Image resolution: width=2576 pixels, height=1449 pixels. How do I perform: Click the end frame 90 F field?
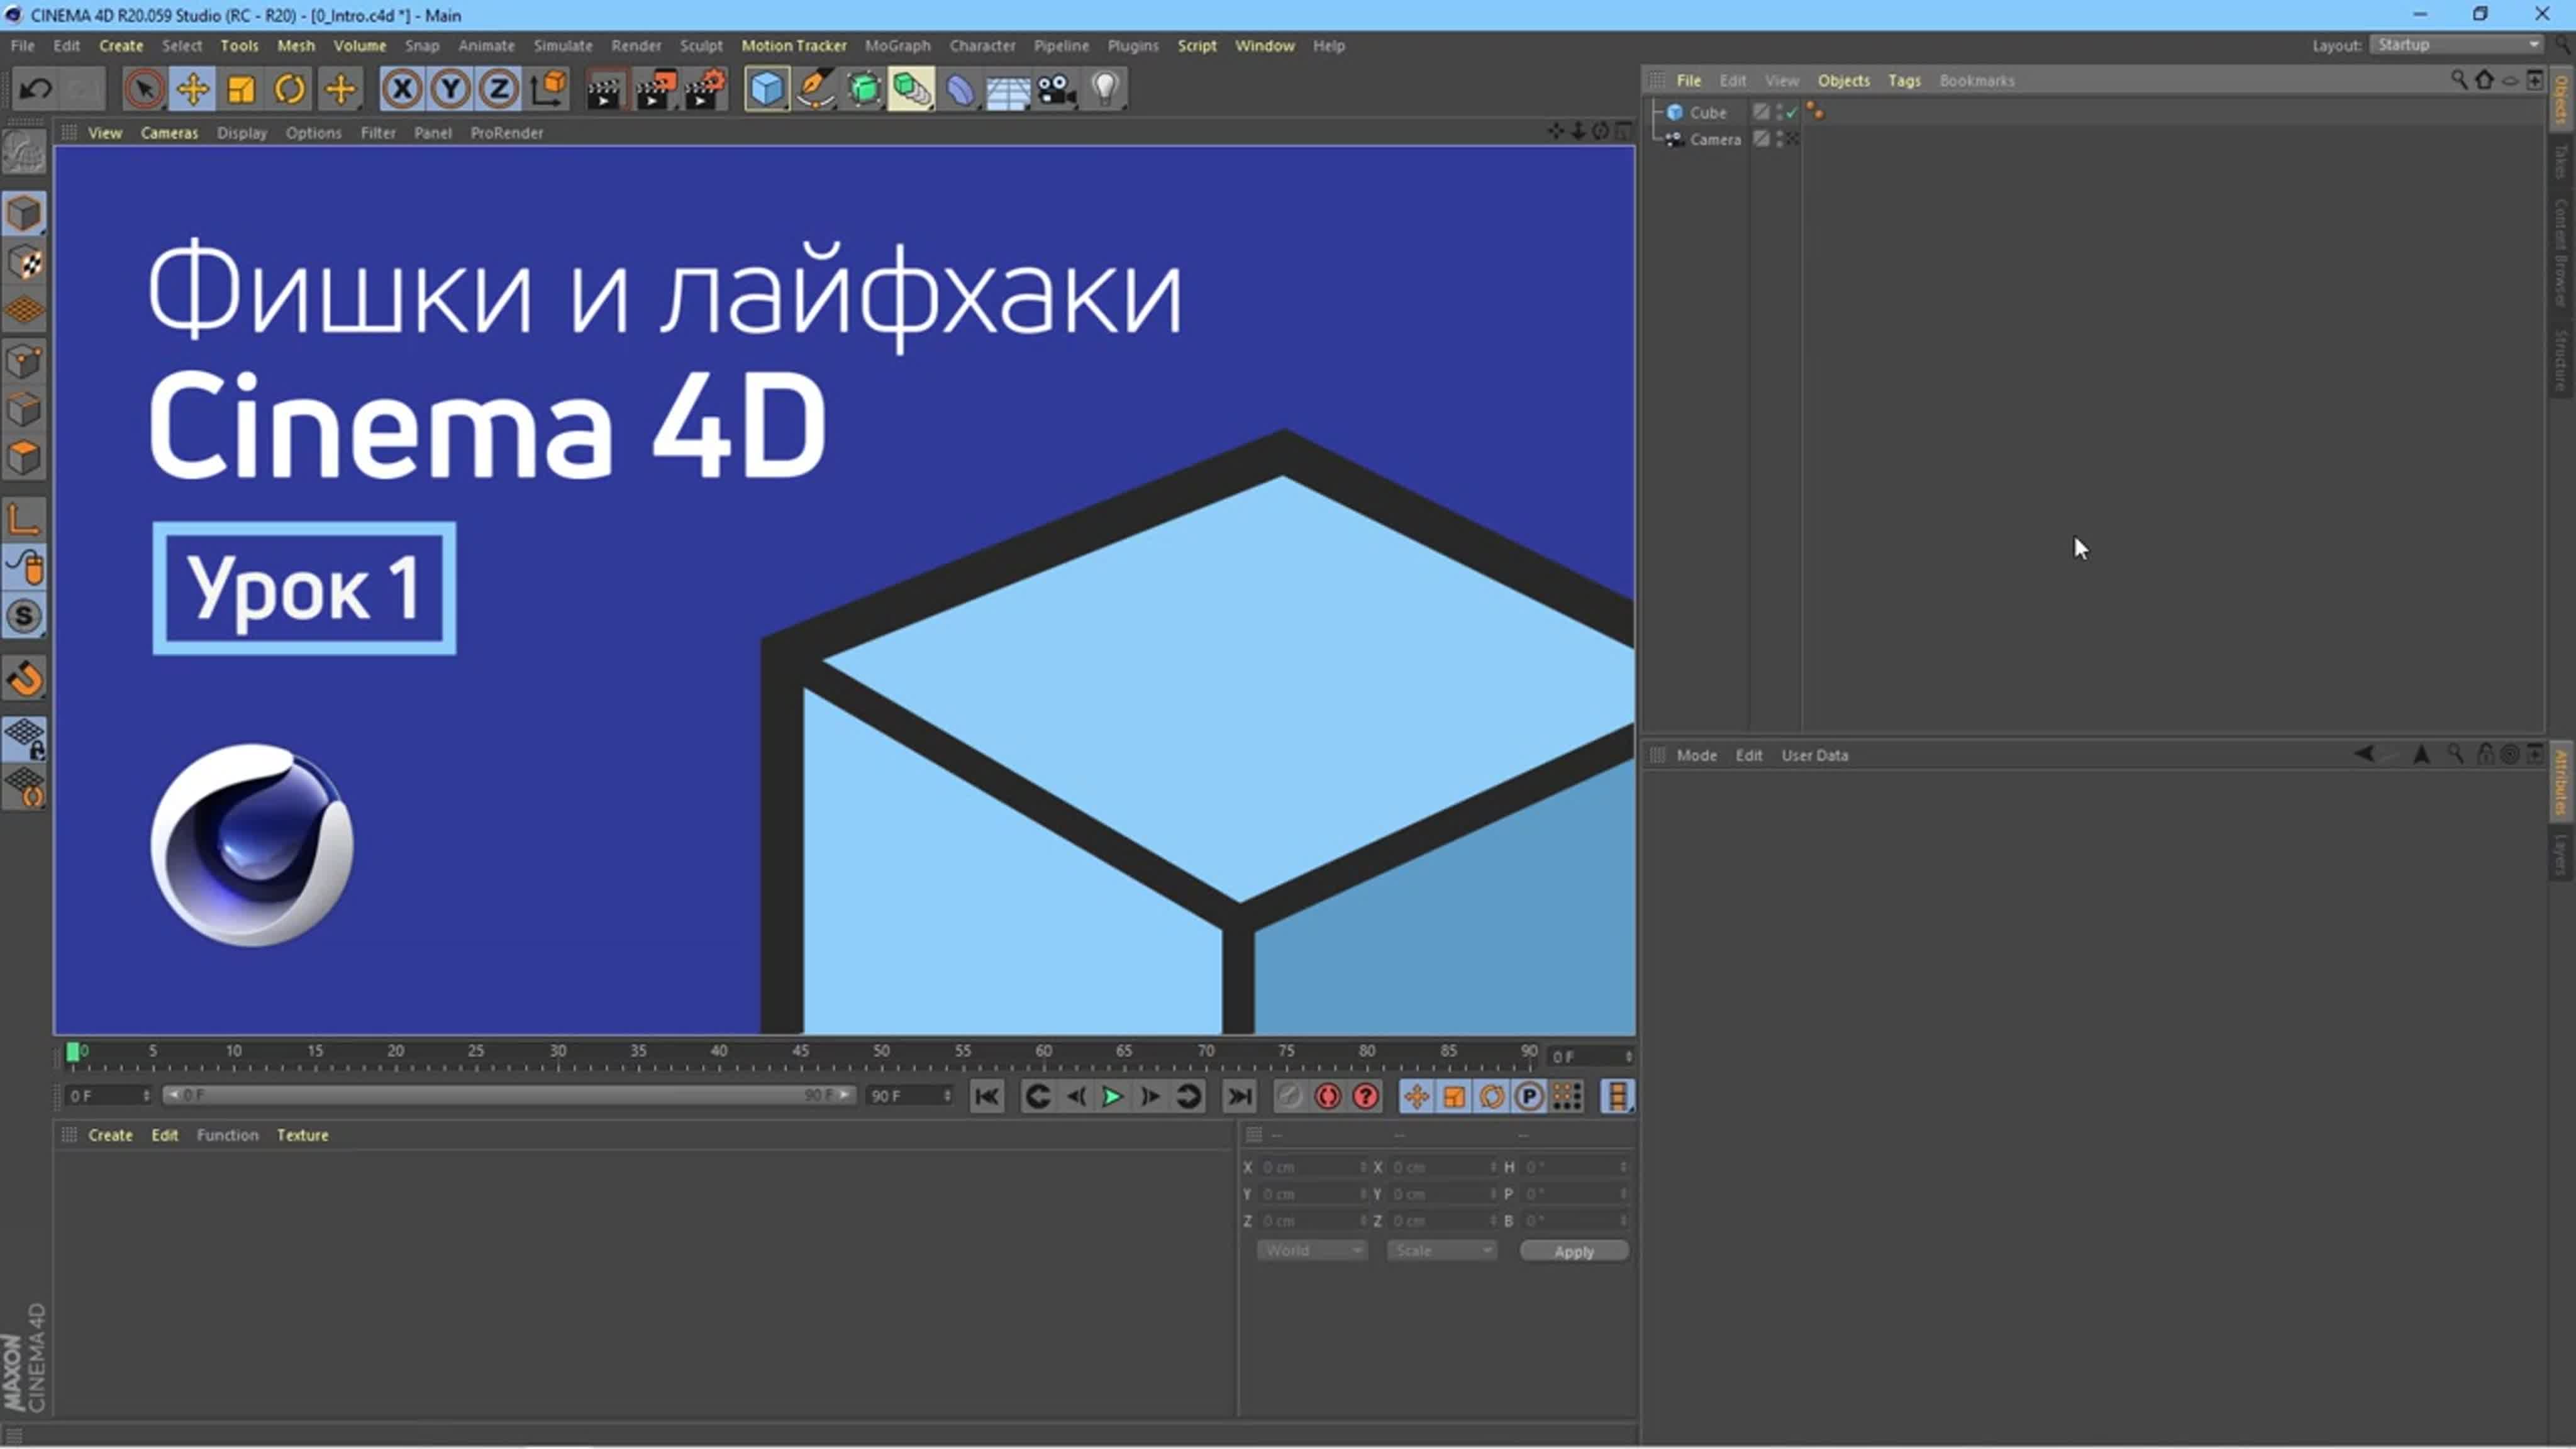click(x=910, y=1097)
